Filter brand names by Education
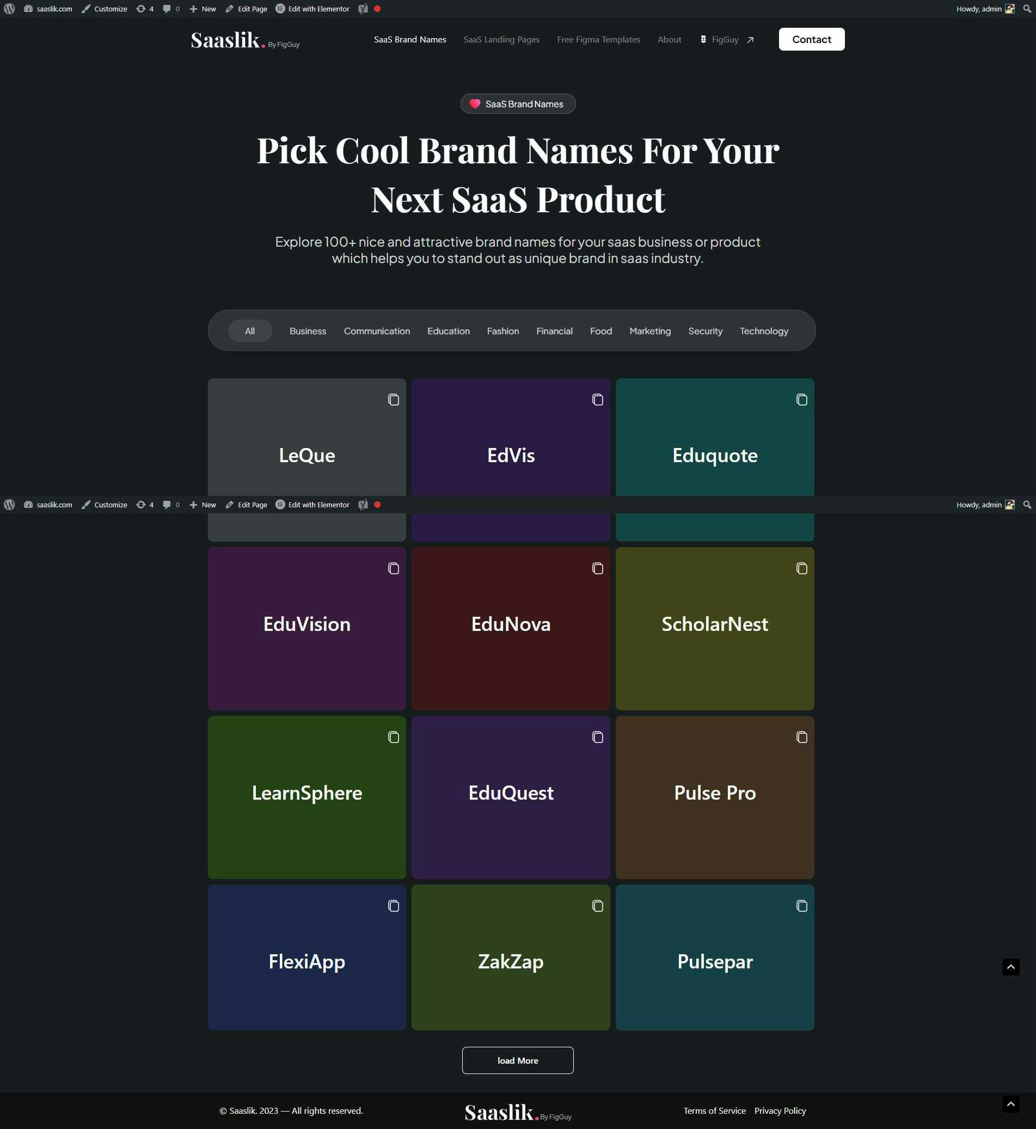The image size is (1036, 1129). [x=448, y=331]
